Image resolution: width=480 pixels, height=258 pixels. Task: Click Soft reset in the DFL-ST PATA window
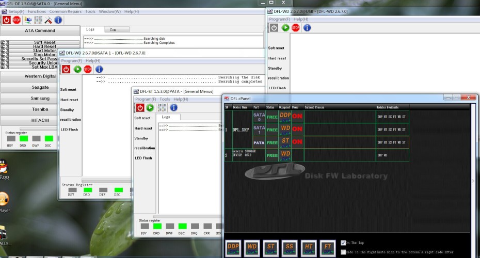[142, 118]
